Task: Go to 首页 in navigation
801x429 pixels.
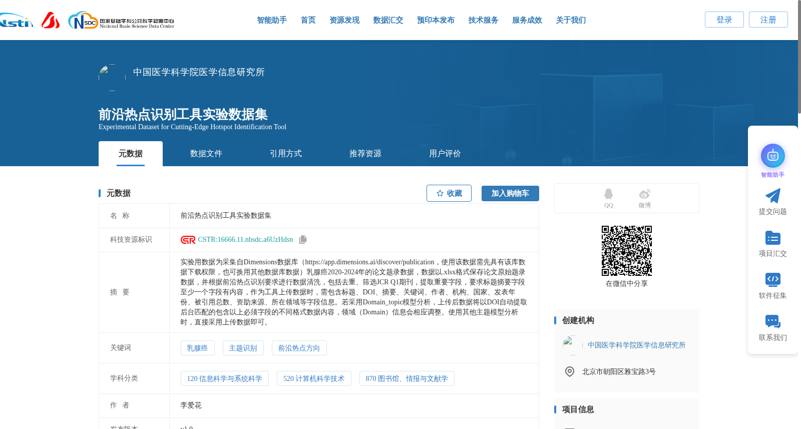Action: coord(308,20)
